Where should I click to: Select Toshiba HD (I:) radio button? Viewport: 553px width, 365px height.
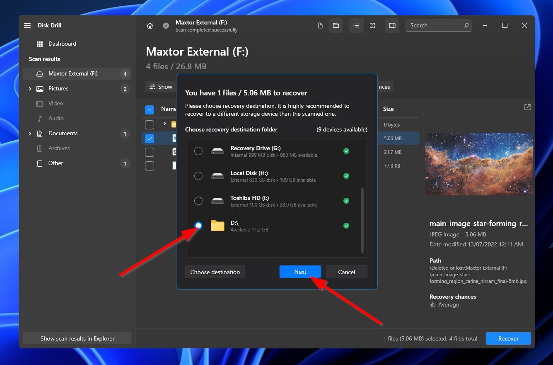198,201
